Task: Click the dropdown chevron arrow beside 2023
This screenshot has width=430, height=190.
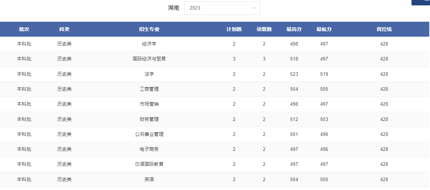Action: [254, 8]
